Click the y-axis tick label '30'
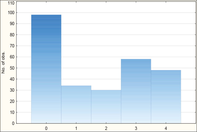This screenshot has height=132, width=197. pyautogui.click(x=12, y=90)
